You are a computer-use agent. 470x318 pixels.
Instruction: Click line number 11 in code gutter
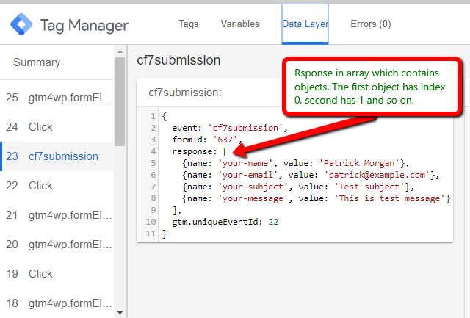(151, 234)
